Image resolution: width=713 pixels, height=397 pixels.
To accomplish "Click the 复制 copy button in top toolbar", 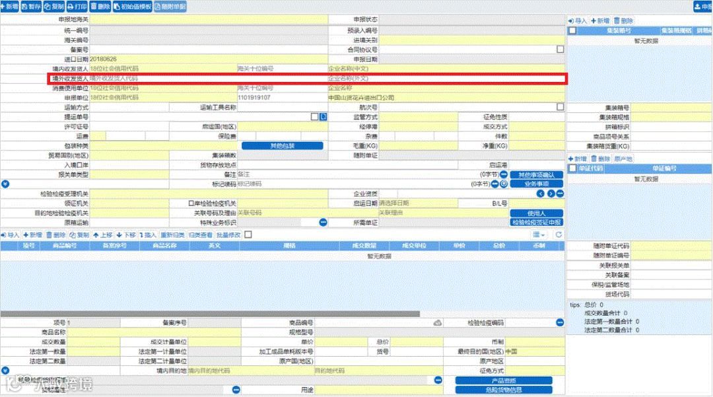I will click(54, 7).
